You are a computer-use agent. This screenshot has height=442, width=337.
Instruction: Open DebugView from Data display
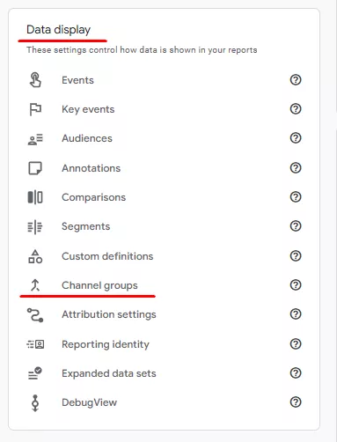[89, 402]
